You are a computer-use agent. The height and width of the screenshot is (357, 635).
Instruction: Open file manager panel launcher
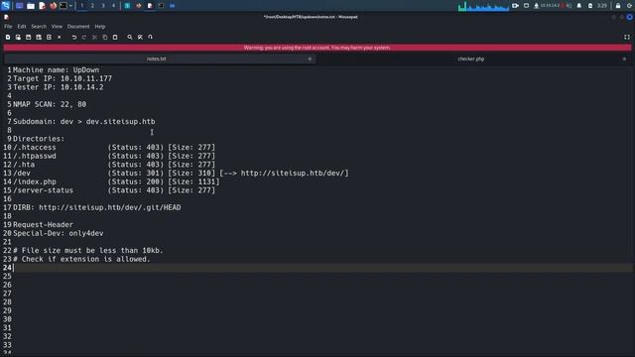(x=31, y=6)
